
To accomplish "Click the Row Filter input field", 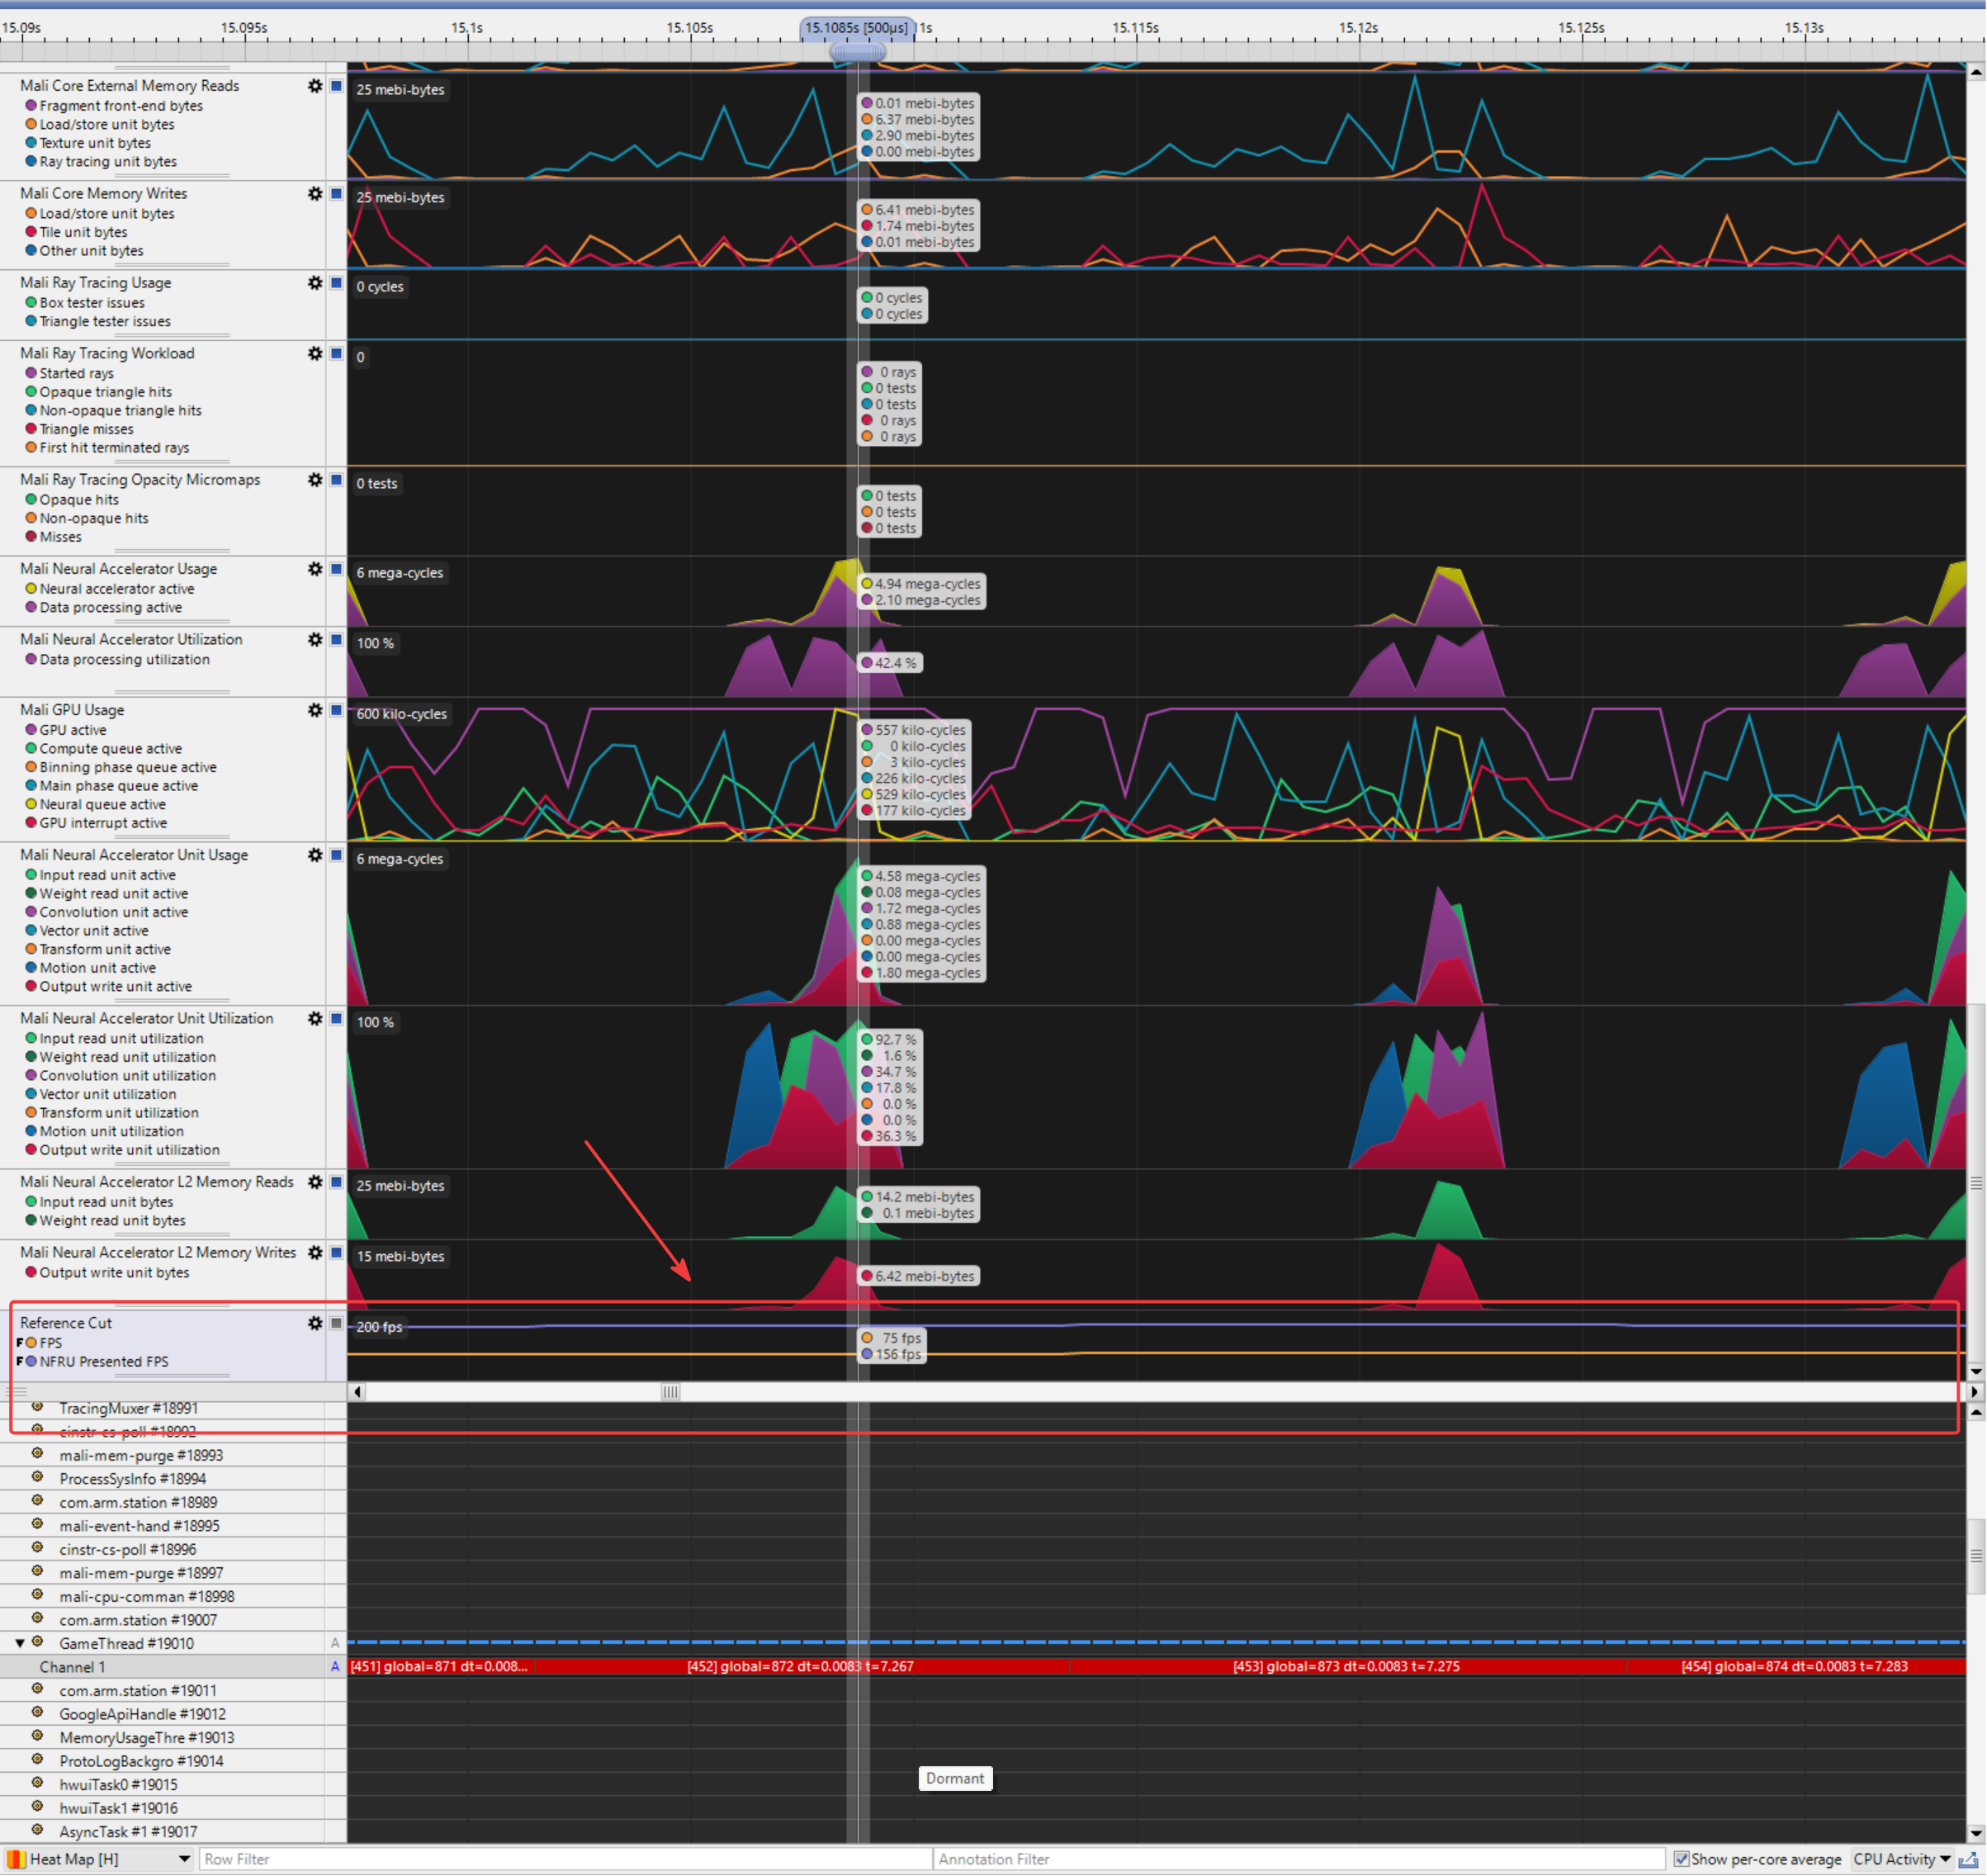I will [x=565, y=1859].
